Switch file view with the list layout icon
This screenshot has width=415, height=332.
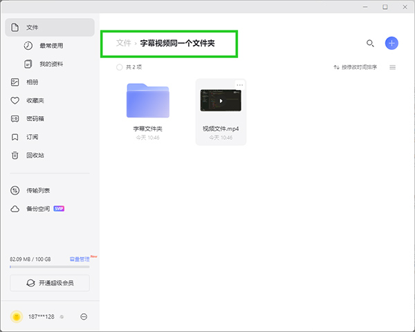click(x=392, y=67)
